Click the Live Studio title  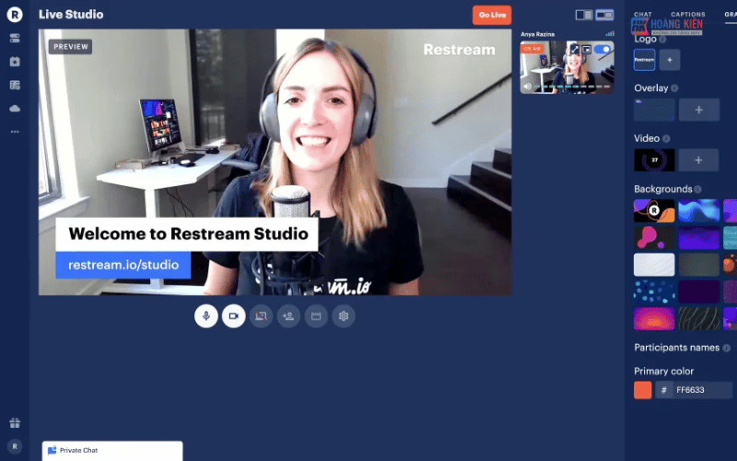tap(71, 15)
